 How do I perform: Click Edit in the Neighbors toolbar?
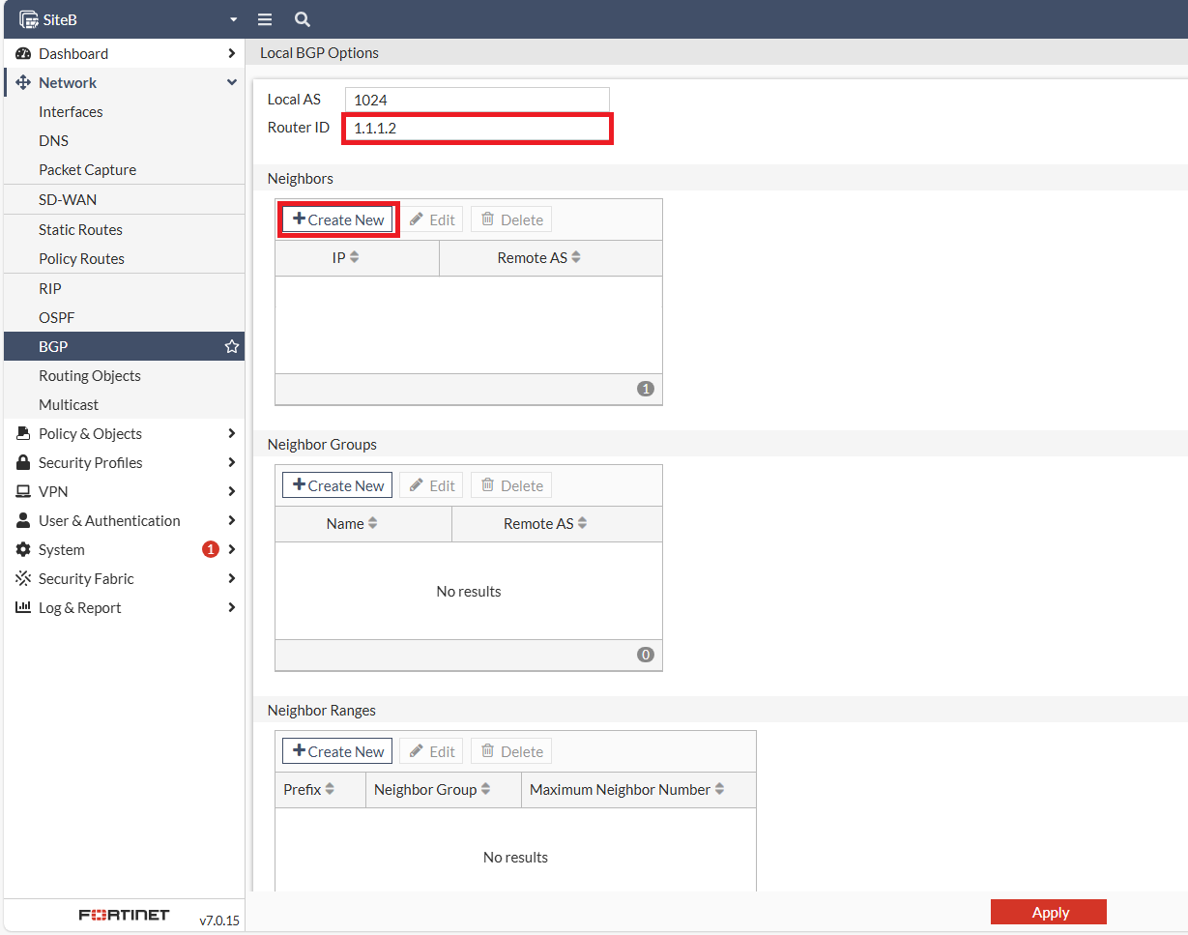click(431, 219)
